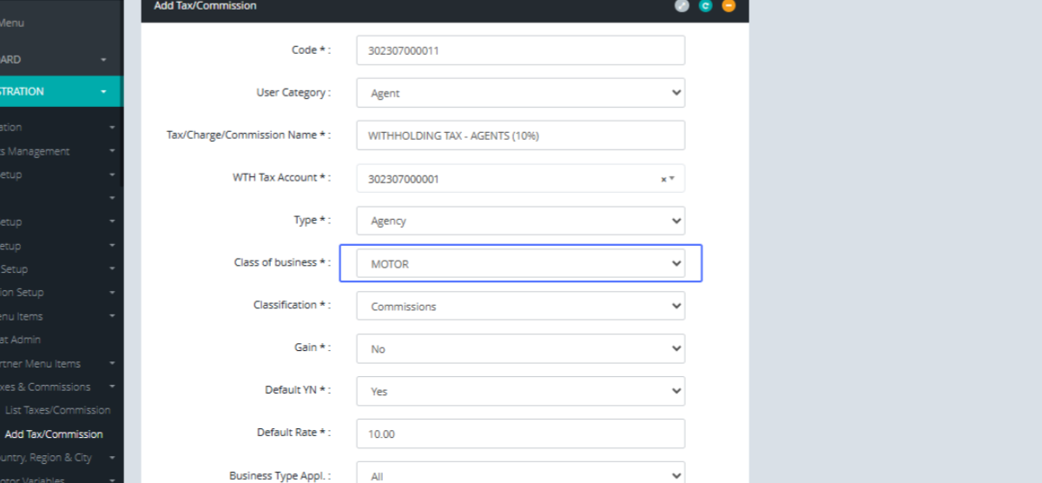Click into the Code input field
1042x483 pixels.
point(520,50)
